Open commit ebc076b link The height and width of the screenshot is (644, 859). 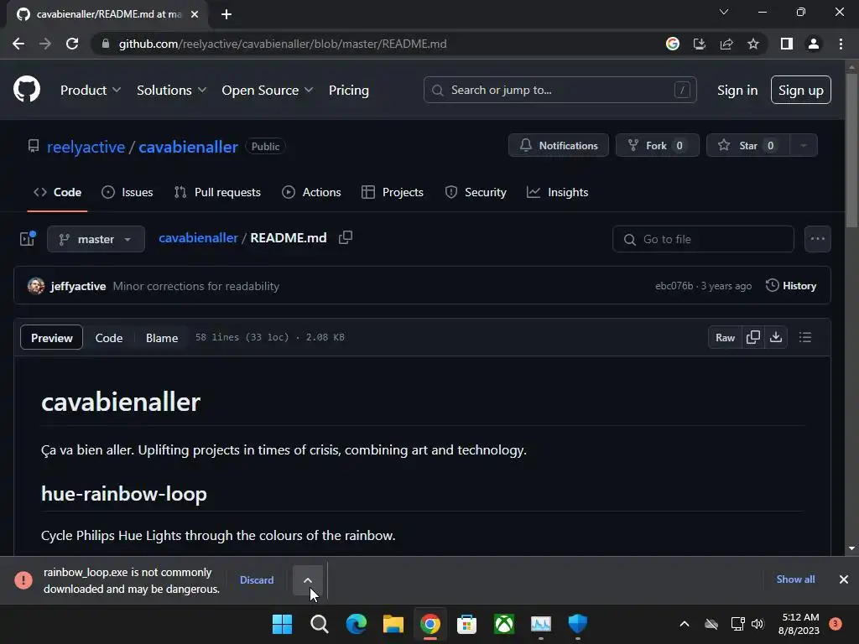click(674, 286)
